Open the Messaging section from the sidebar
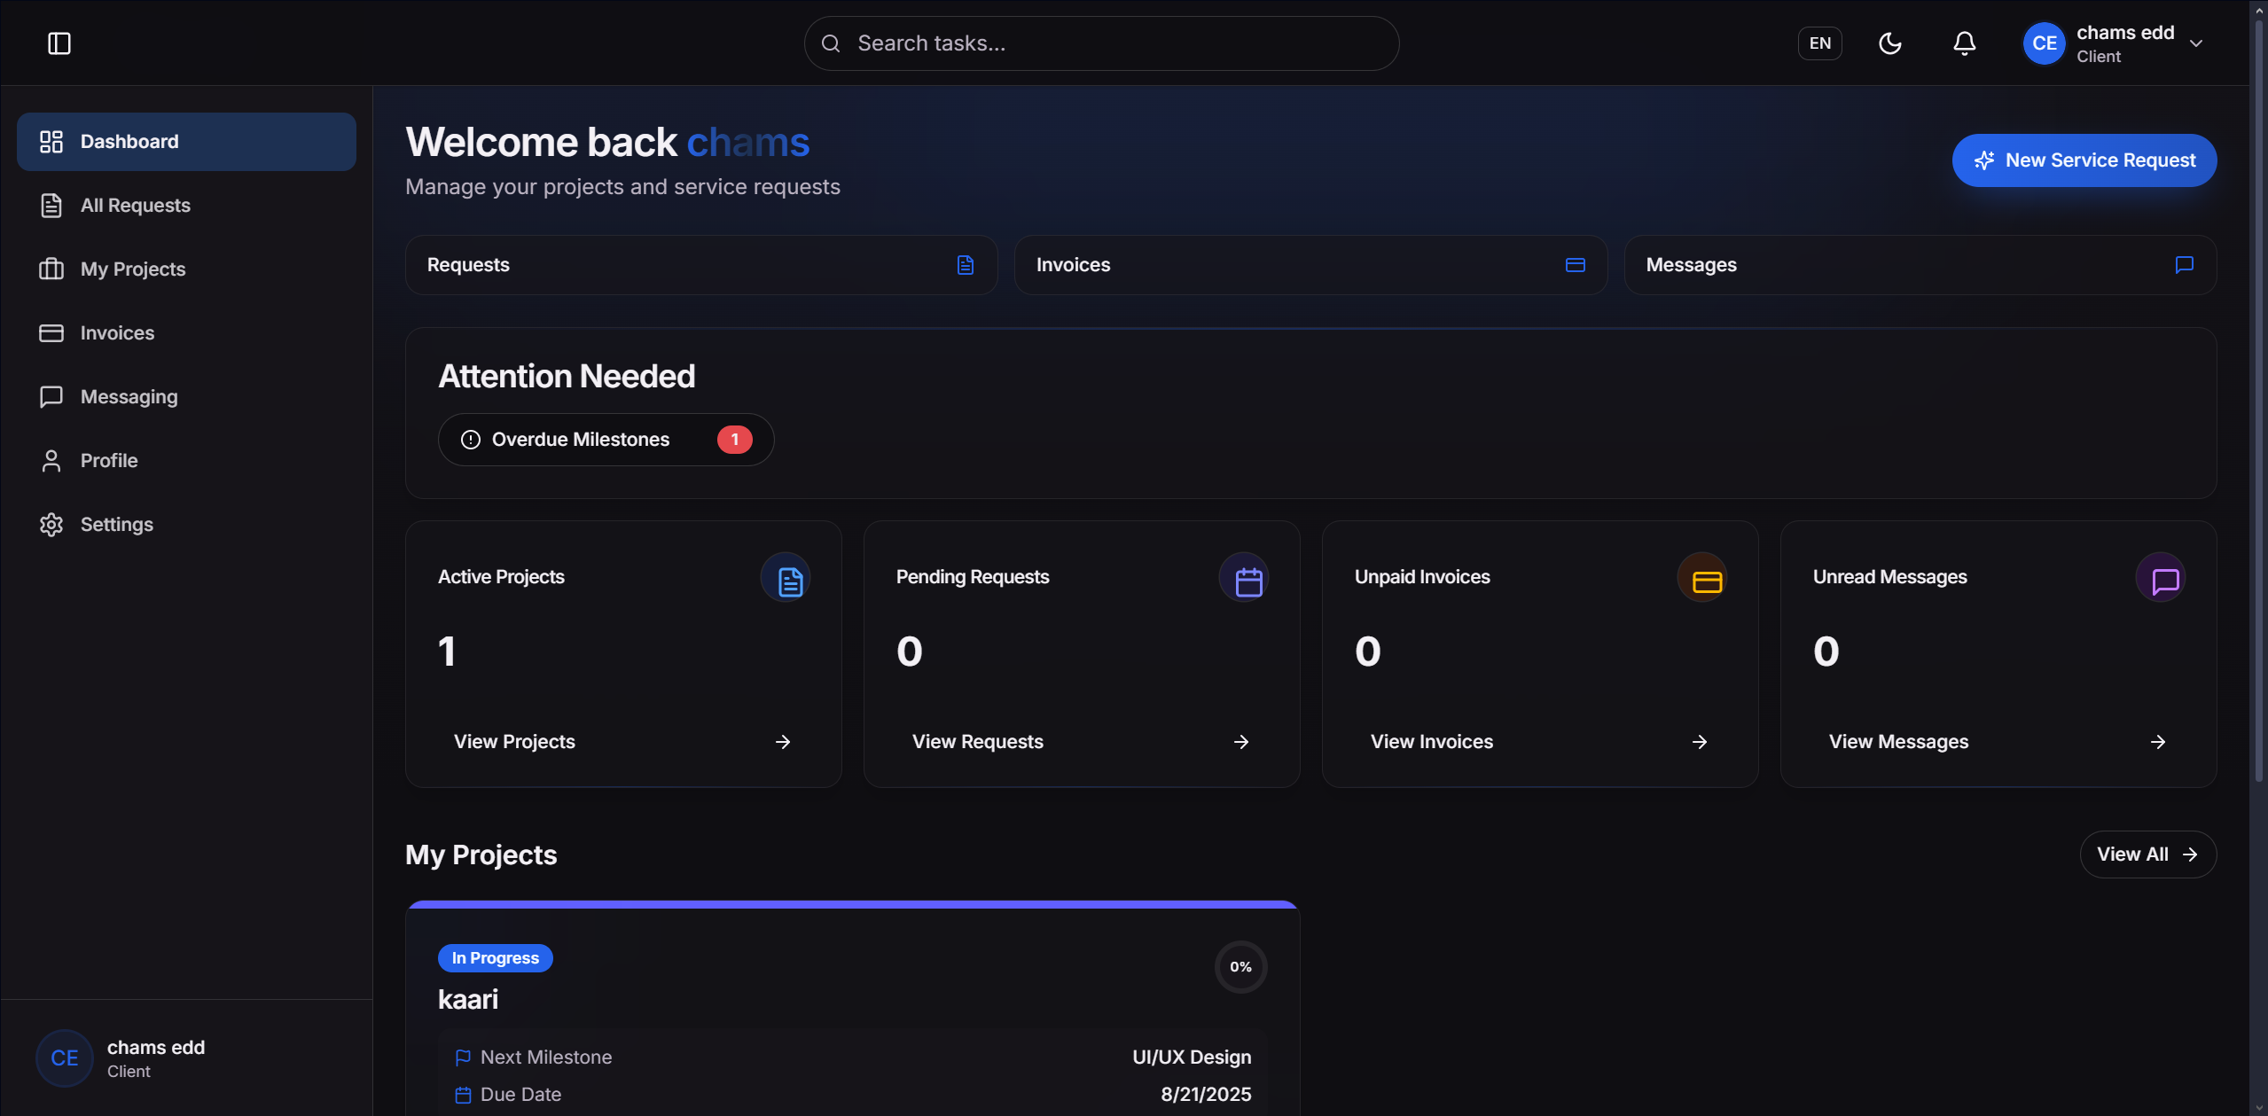This screenshot has width=2268, height=1116. pyautogui.click(x=129, y=396)
